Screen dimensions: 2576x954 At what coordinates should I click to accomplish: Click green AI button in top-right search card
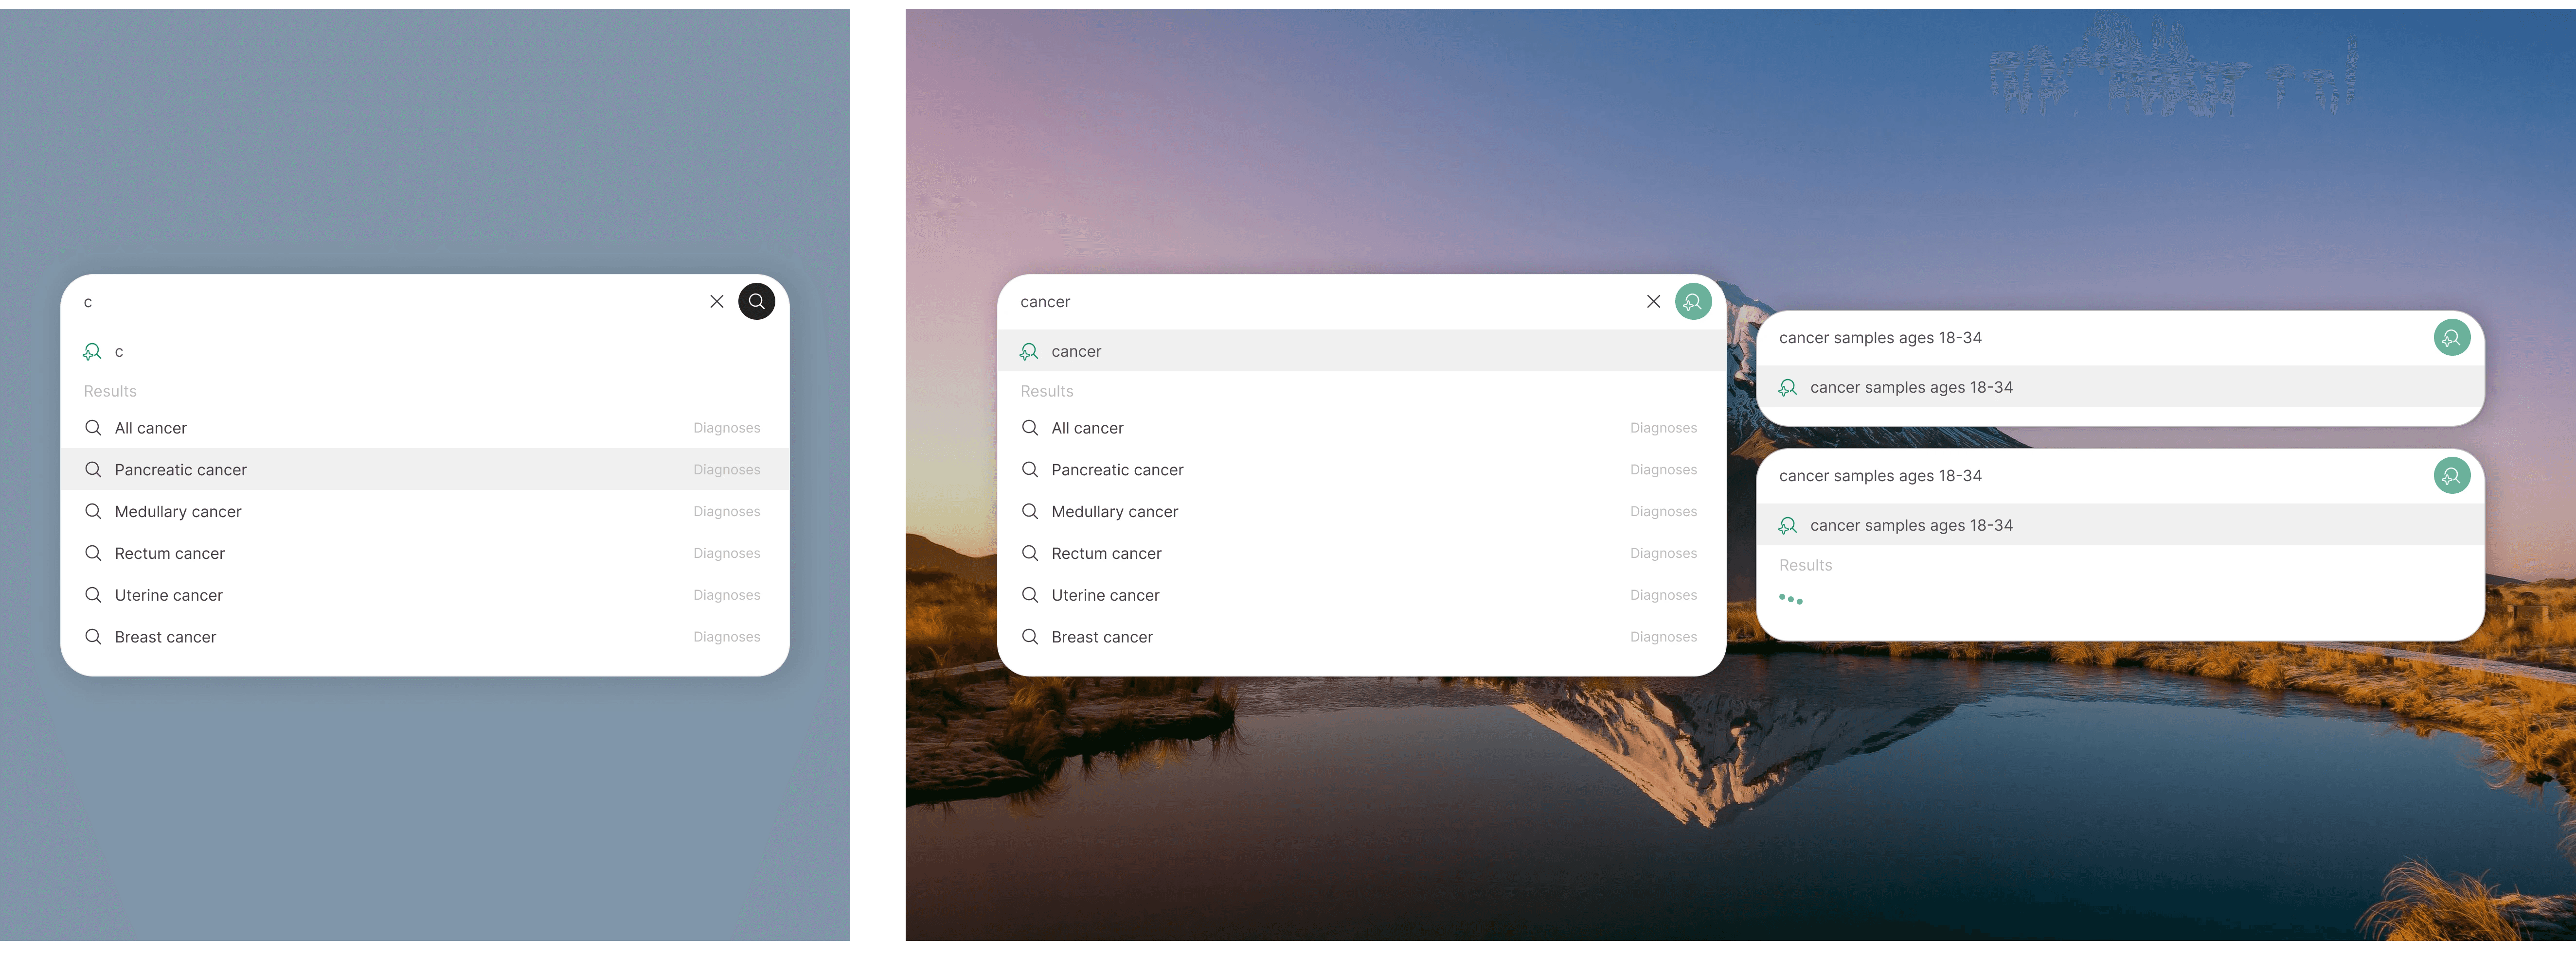coord(2450,338)
